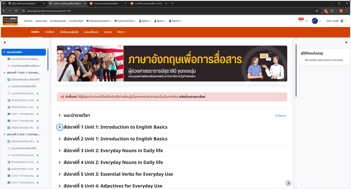Open สัปดาห์ที่ 6 Unit 4 Adjectives section title
The width and height of the screenshot is (351, 189).
click(113, 186)
